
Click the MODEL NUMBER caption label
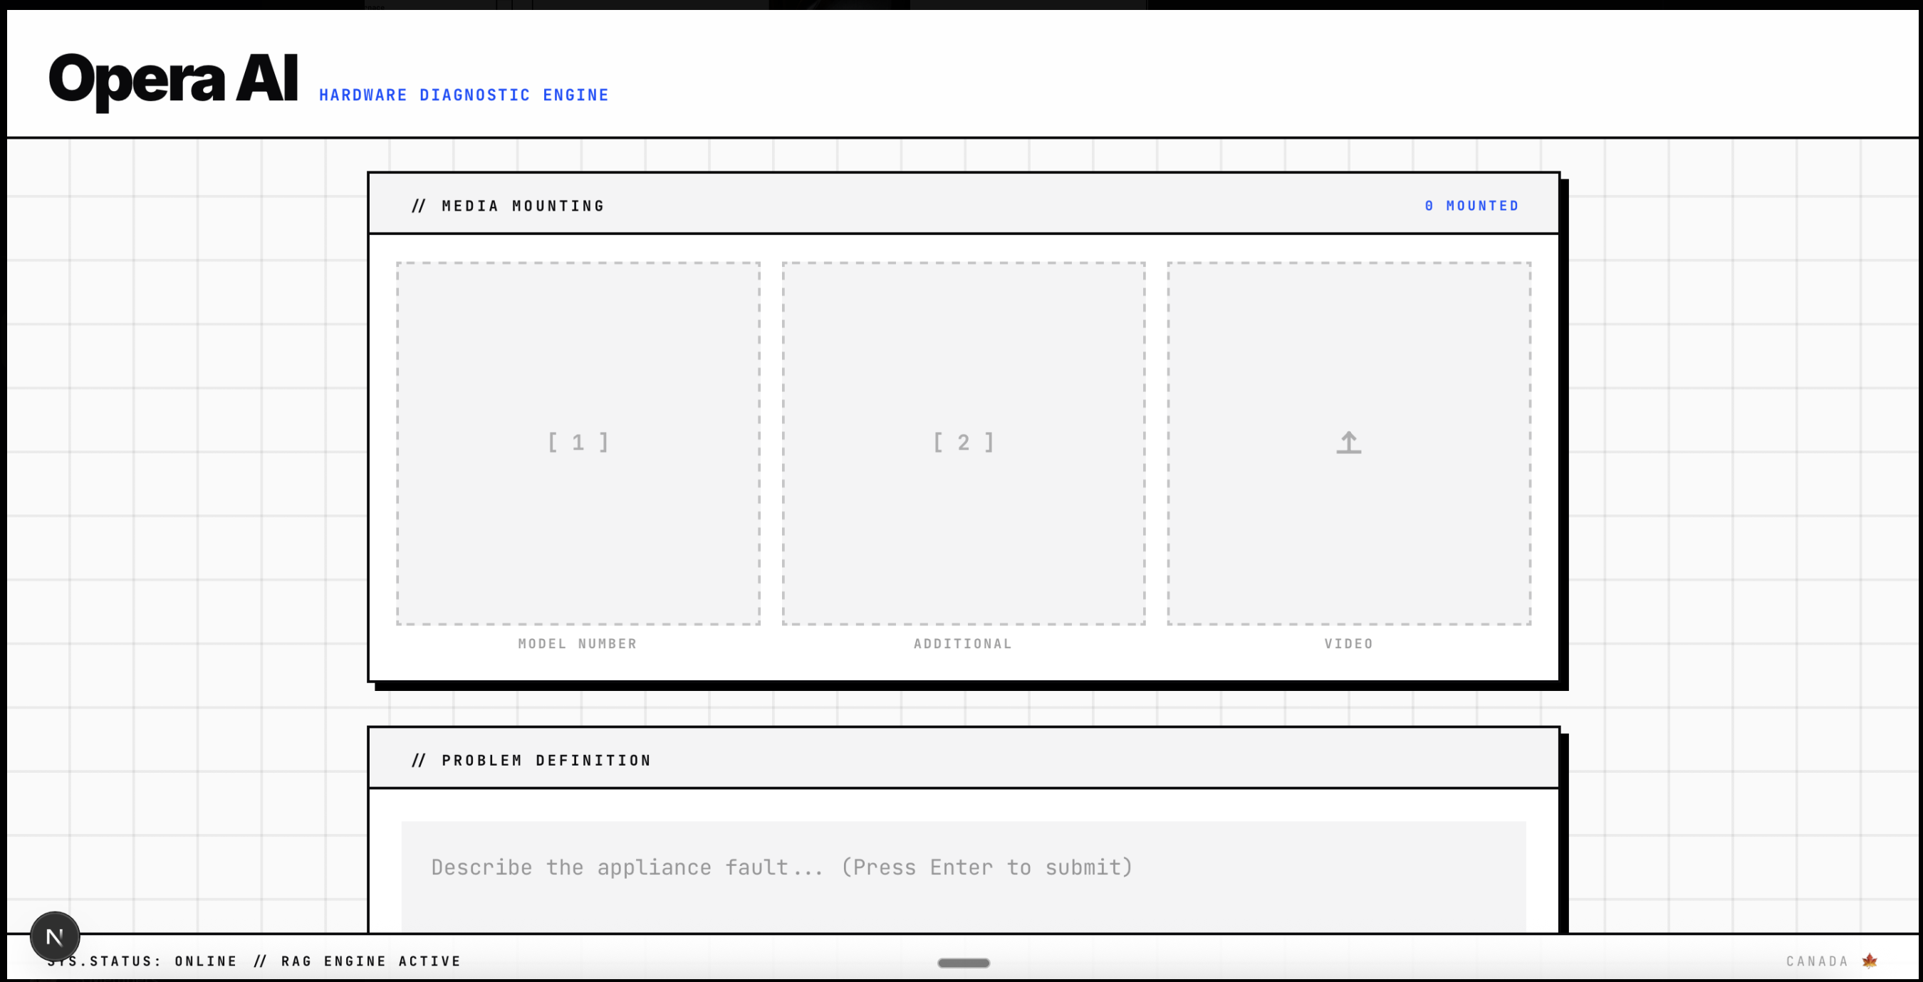577,643
